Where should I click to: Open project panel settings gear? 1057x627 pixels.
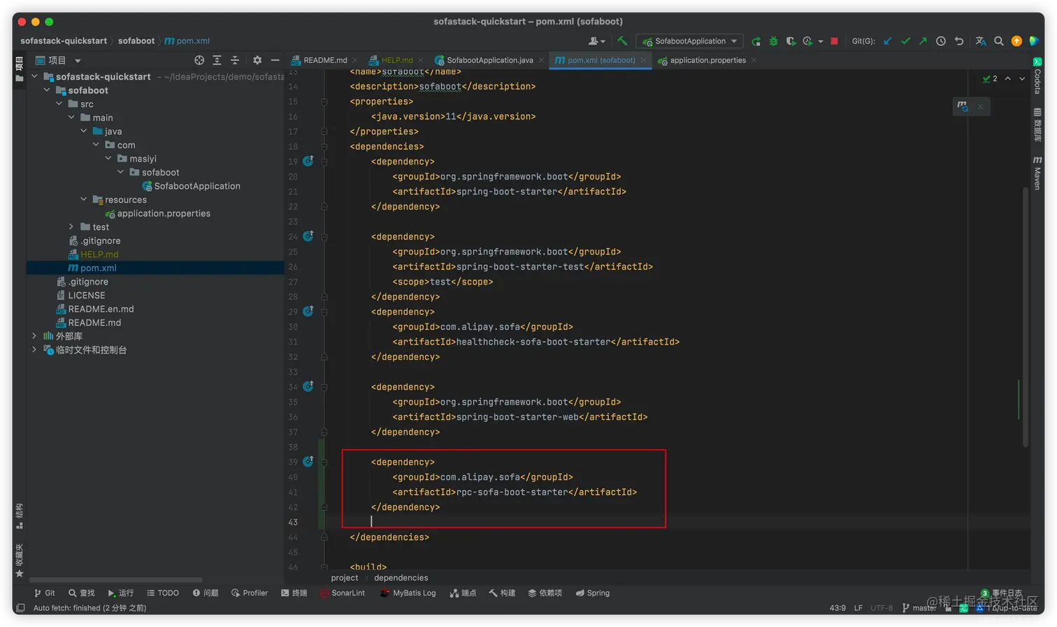click(x=257, y=60)
